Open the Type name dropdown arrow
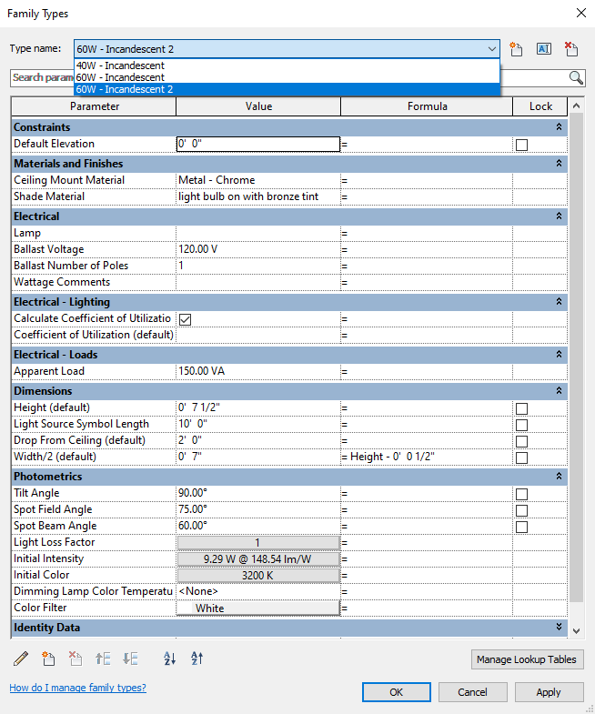The image size is (595, 714). pos(492,49)
